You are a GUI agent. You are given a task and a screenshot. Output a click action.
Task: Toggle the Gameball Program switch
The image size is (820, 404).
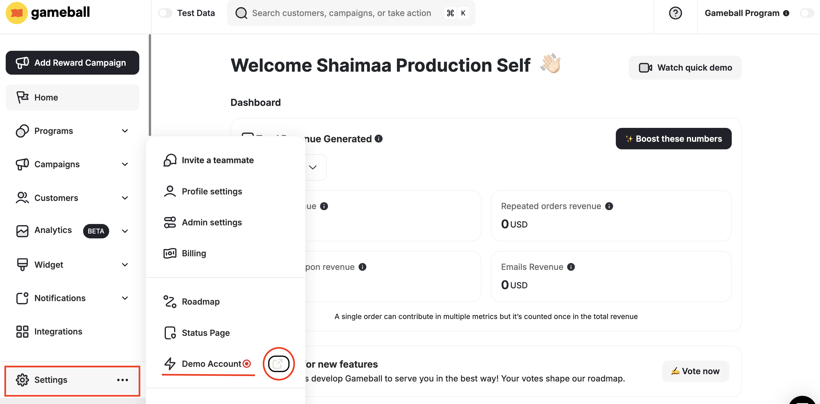pos(807,13)
